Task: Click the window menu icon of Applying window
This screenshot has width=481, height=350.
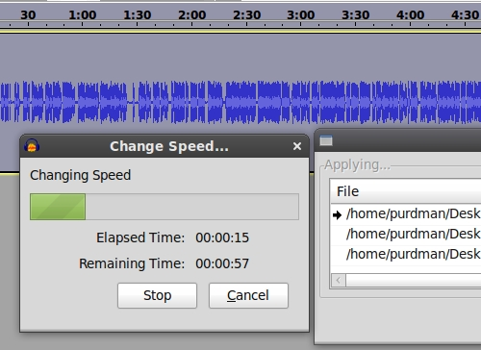Action: pos(326,140)
